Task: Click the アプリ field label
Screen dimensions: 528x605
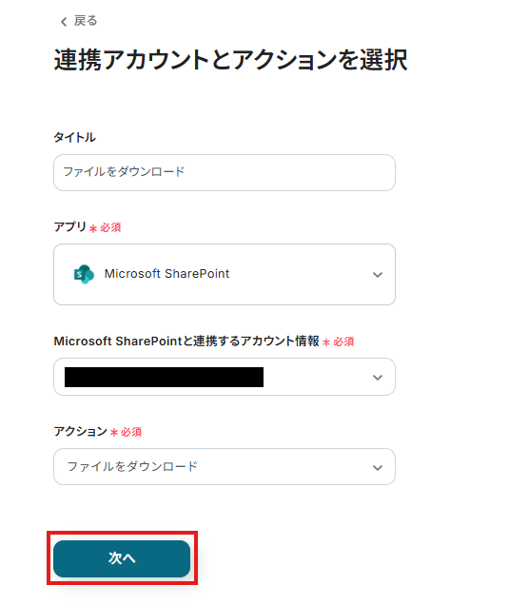Action: tap(69, 226)
